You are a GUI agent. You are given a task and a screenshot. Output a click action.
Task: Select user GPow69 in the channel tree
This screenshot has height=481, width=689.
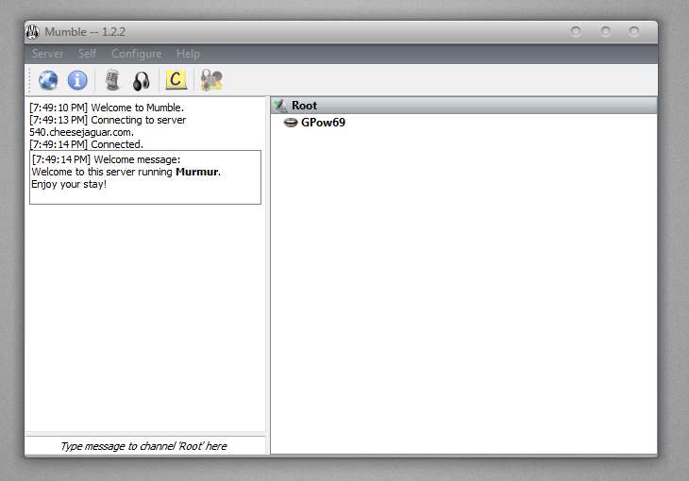pyautogui.click(x=323, y=123)
